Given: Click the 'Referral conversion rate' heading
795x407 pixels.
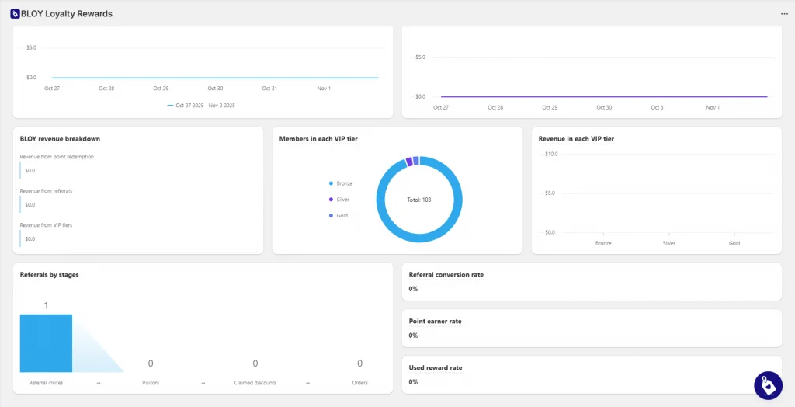Looking at the screenshot, I should (x=446, y=274).
